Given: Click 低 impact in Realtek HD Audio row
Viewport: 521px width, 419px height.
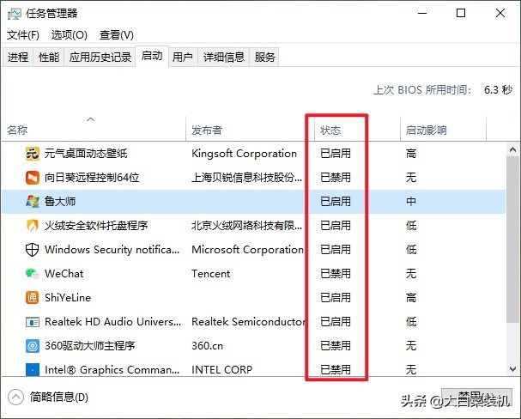Looking at the screenshot, I should [411, 322].
